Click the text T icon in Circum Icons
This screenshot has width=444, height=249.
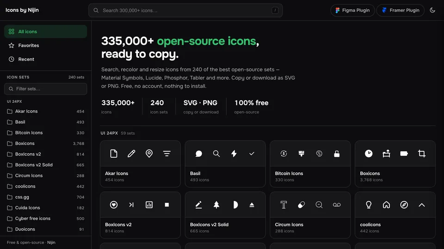[x=284, y=205]
